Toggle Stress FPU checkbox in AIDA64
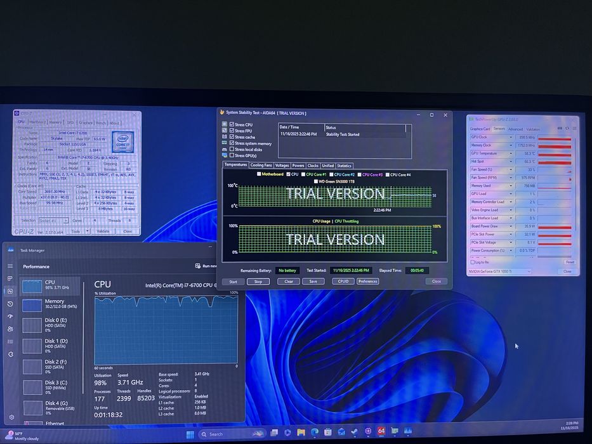Viewport: 592px width, 444px height. click(x=232, y=131)
